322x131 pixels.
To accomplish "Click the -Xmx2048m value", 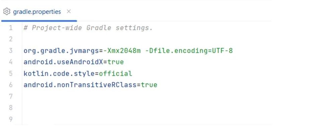I will click(122, 51).
